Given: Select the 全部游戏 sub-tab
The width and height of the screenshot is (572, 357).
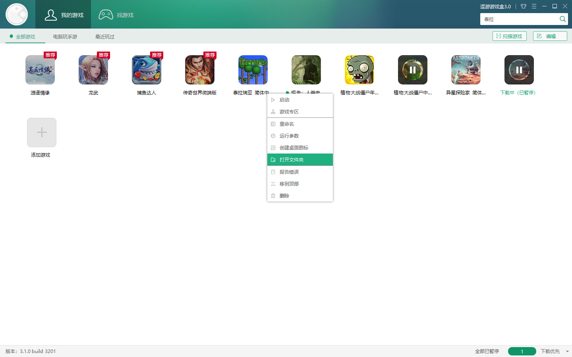Looking at the screenshot, I should [25, 36].
